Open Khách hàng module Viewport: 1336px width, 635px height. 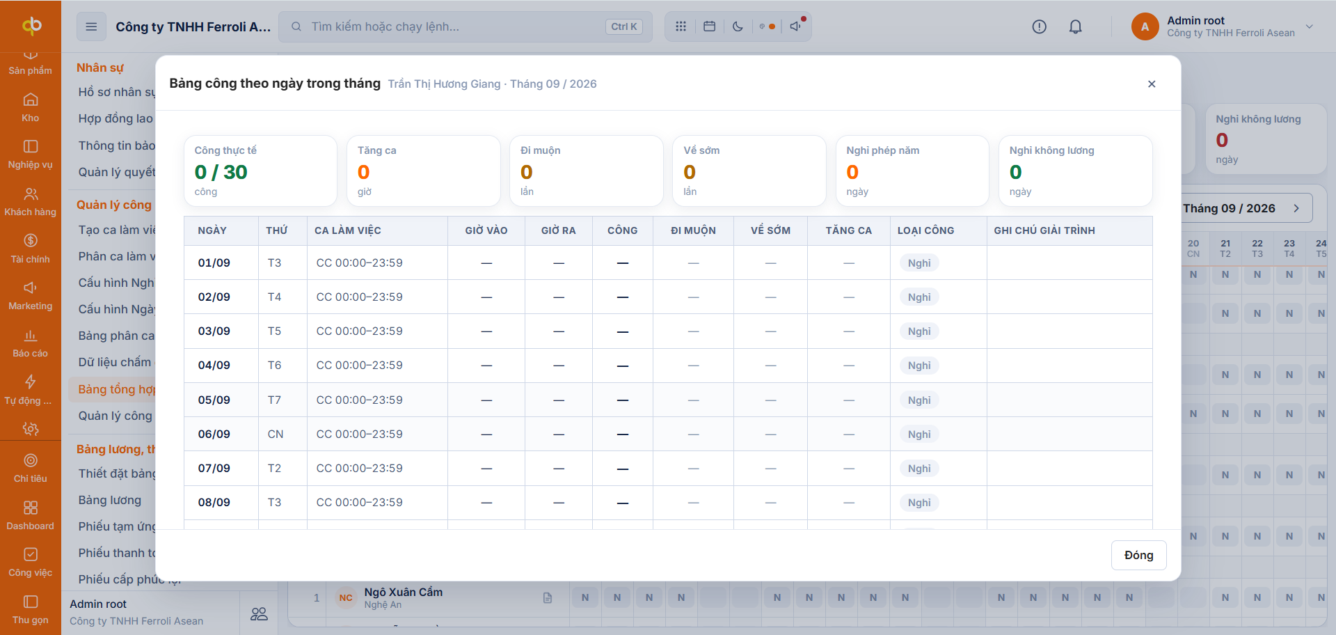[x=31, y=202]
